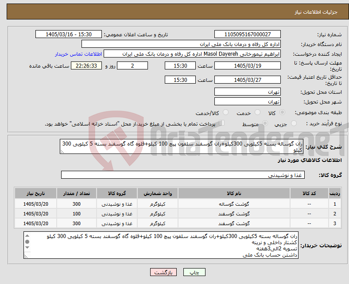Viewport: 349px width, 284px height.
Task: Click the buyer notes scrollbar thumb
Action: coord(27,242)
